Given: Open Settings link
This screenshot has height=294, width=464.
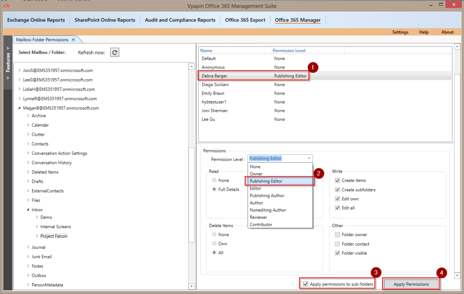Looking at the screenshot, I should (x=400, y=32).
